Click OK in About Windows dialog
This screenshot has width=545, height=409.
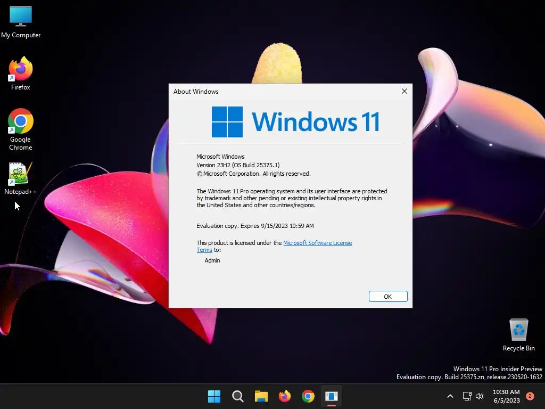(388, 296)
